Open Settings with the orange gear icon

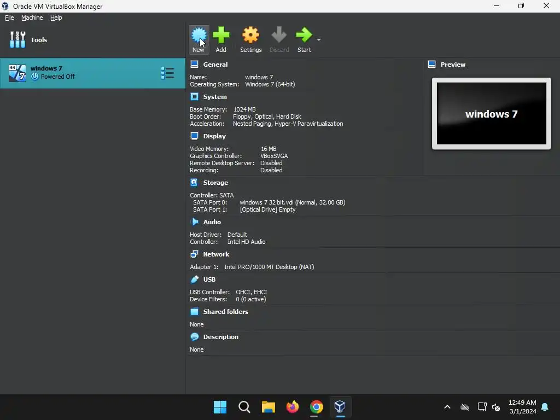coord(250,35)
